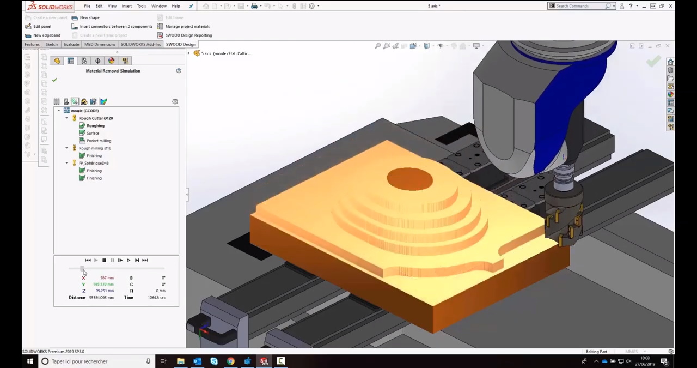
Task: Click SWOOD Design Reporting
Action: click(x=188, y=35)
